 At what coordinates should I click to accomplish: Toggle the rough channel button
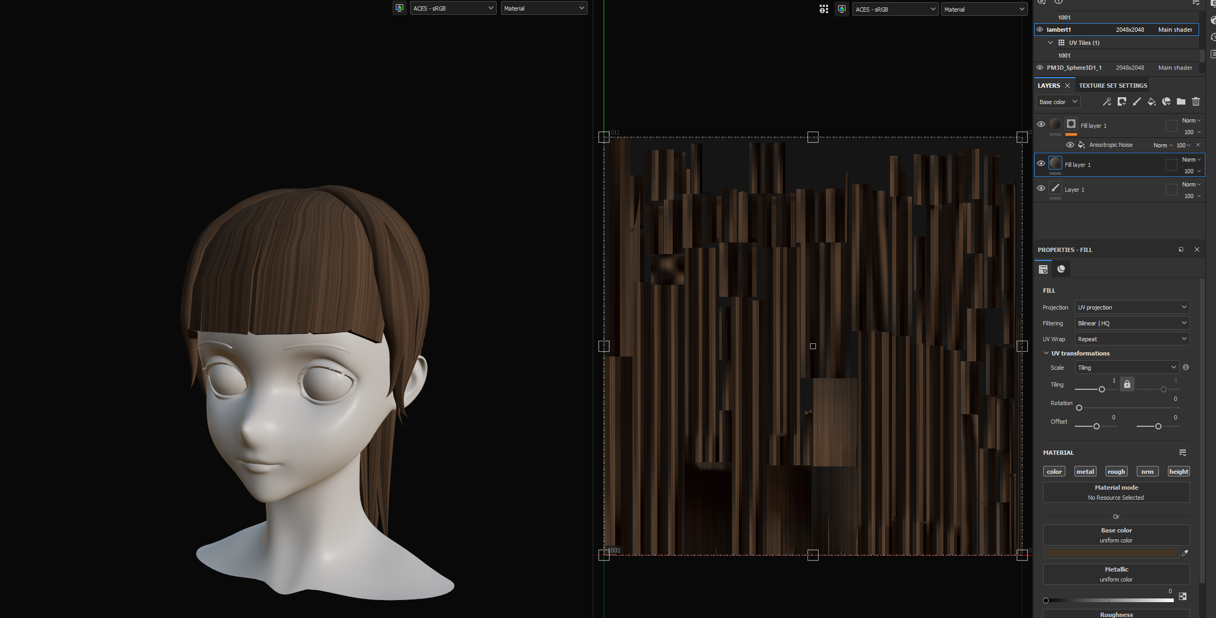pos(1116,472)
